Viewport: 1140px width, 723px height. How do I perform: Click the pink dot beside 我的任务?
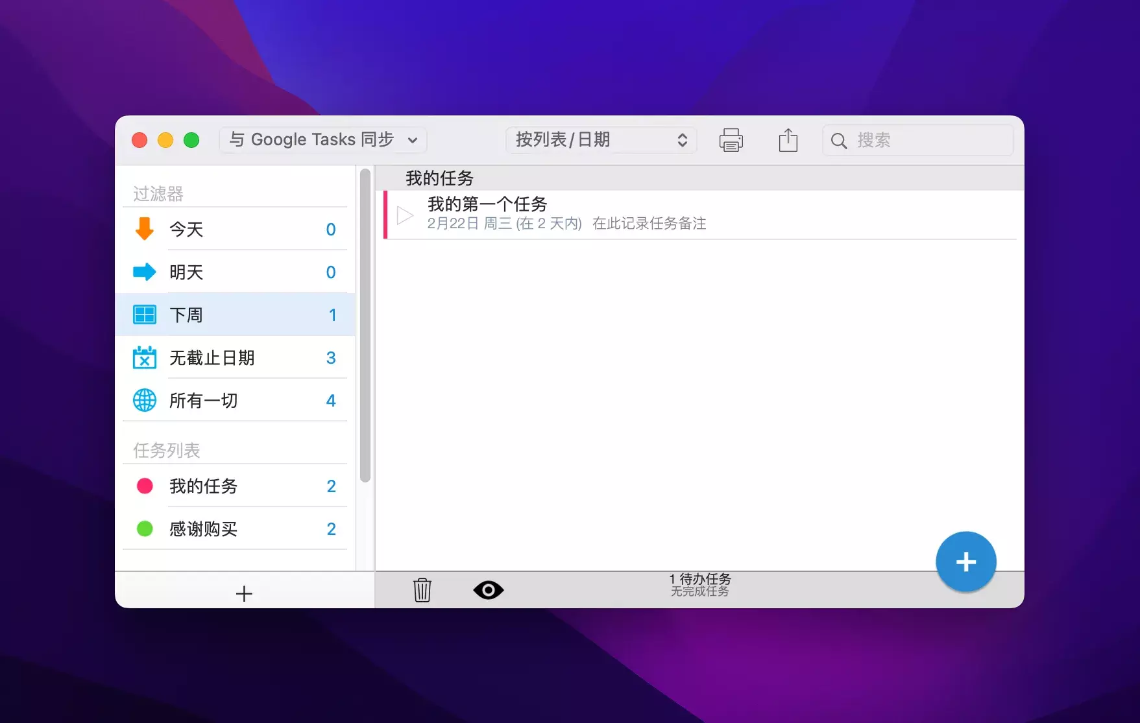click(145, 486)
